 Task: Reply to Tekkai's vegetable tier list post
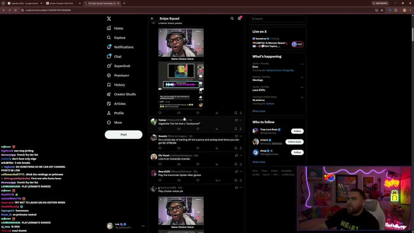click(x=160, y=129)
